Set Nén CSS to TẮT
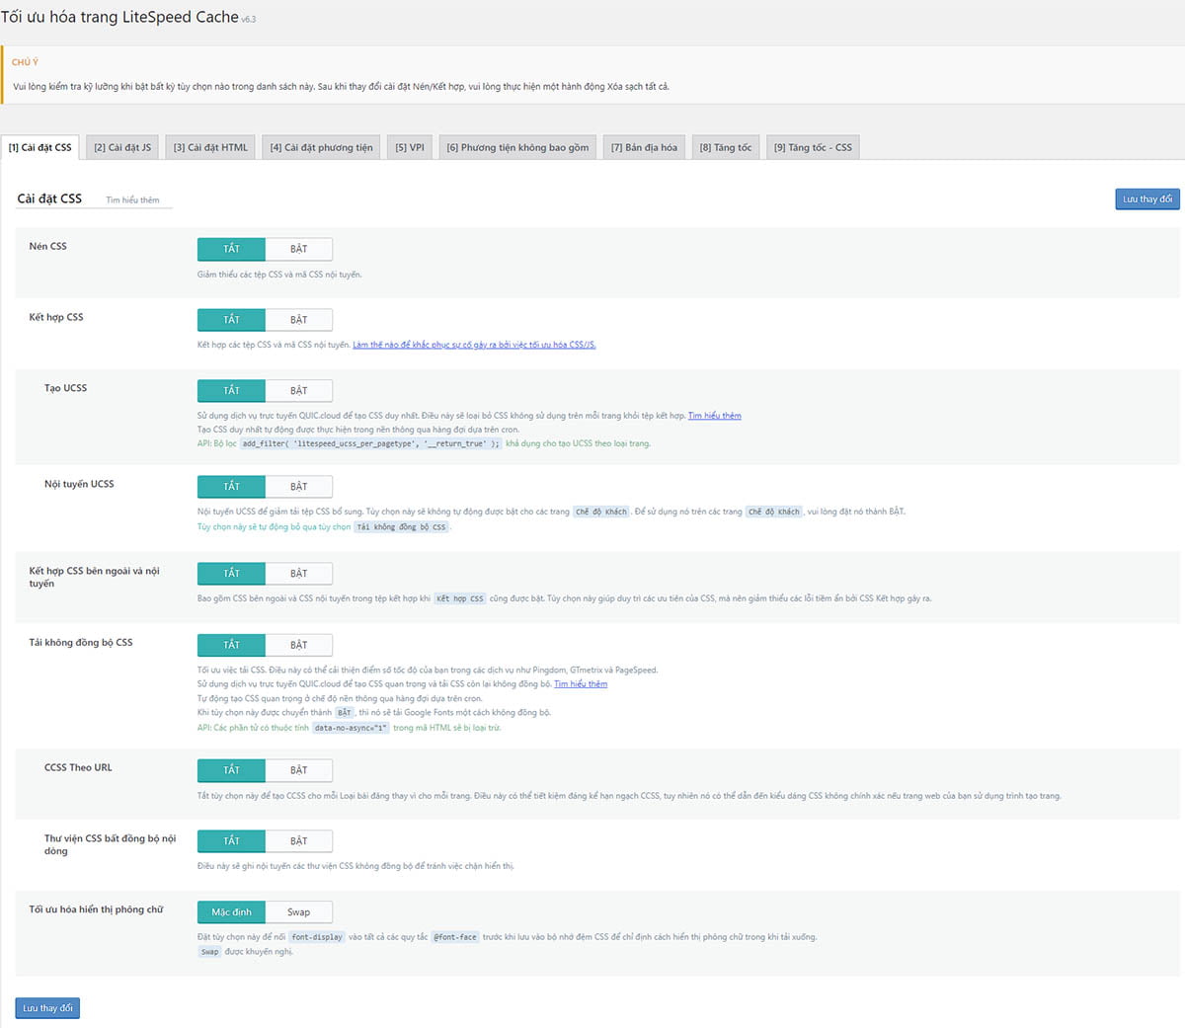Image resolution: width=1185 pixels, height=1028 pixels. coord(231,249)
